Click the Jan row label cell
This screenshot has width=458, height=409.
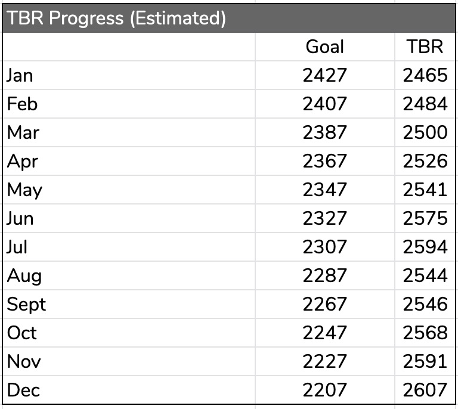[20, 75]
